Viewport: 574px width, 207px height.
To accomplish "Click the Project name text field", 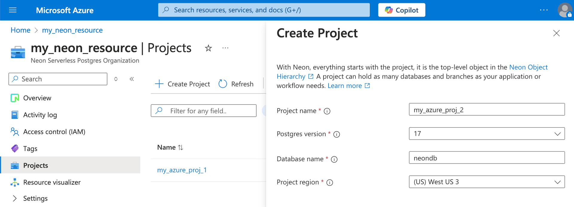I will point(486,110).
